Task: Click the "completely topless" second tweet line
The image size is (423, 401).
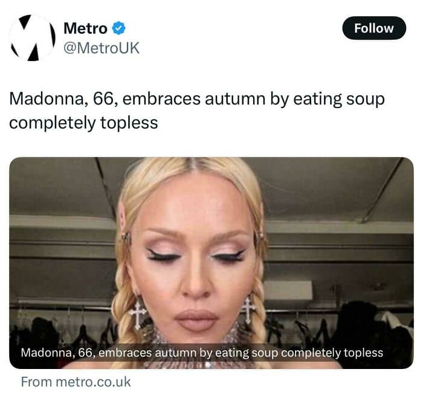Action: coord(83,123)
